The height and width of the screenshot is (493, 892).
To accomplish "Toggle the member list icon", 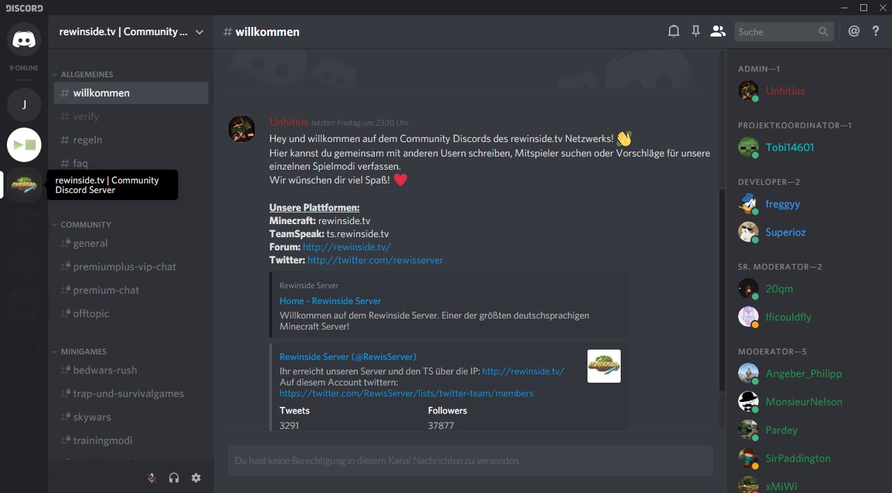I will point(718,32).
